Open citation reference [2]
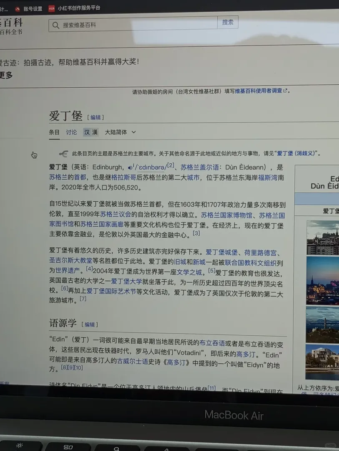Viewport: 339px width, 451px height. coord(171,165)
